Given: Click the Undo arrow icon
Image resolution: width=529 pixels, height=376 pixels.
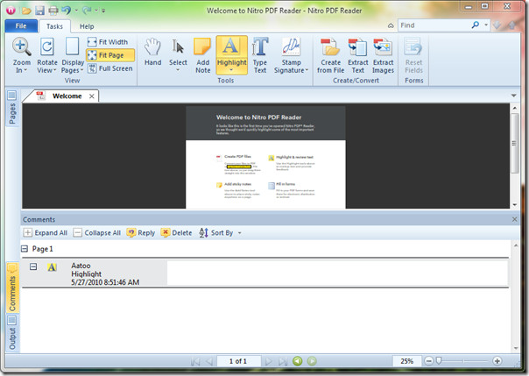Looking at the screenshot, I should point(67,11).
